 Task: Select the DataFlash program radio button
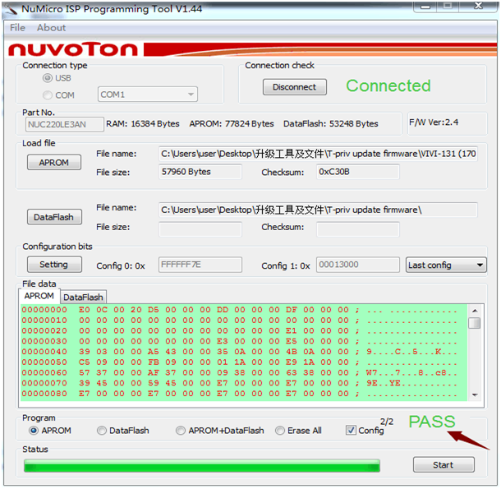click(102, 431)
